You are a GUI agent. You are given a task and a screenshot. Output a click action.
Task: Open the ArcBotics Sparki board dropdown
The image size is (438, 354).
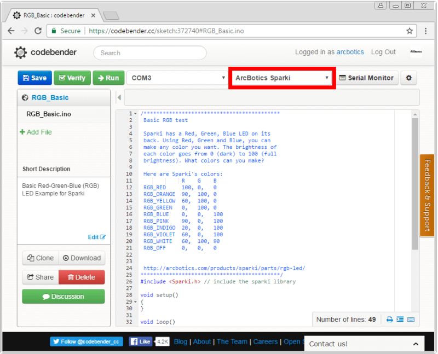(282, 78)
